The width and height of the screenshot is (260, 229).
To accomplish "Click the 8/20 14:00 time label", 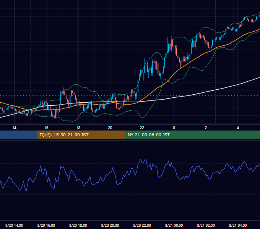I will 14,225.
